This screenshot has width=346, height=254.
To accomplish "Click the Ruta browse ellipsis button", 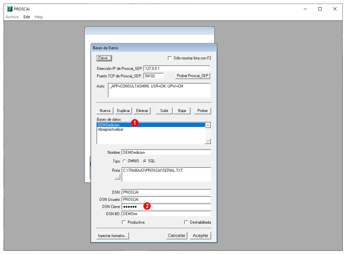I will pyautogui.click(x=117, y=177).
